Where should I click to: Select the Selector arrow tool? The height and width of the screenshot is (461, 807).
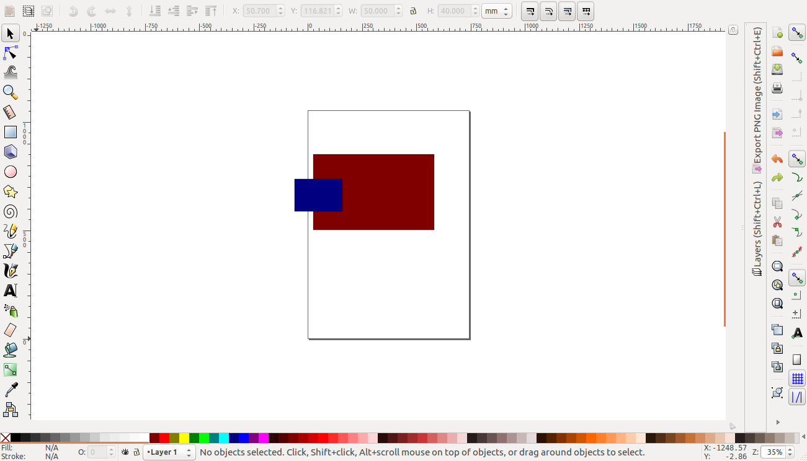coord(11,33)
